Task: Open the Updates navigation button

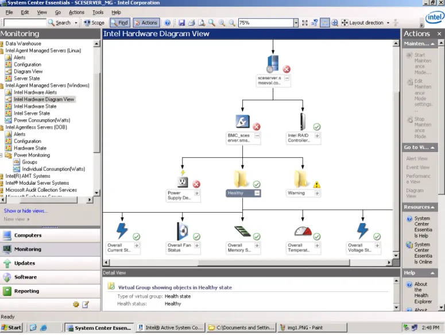Action: coord(50,263)
